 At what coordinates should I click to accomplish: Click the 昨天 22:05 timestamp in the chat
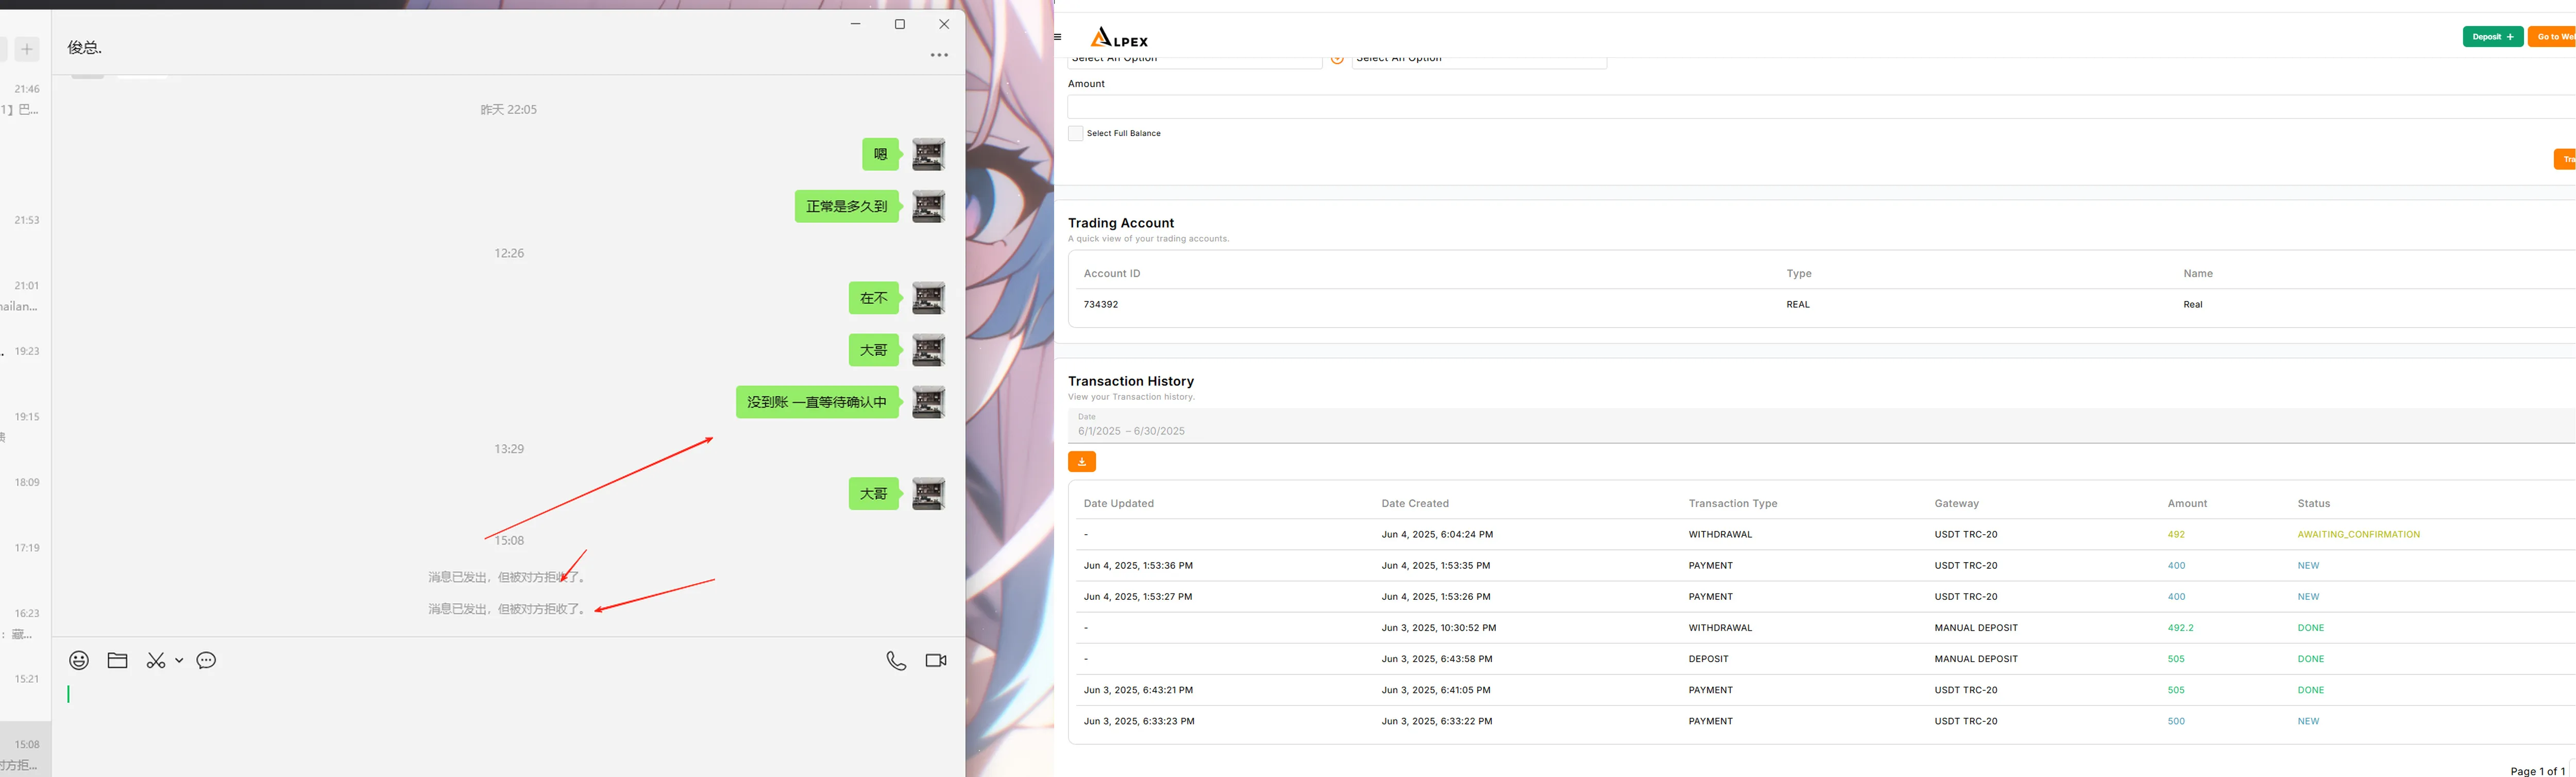(508, 110)
